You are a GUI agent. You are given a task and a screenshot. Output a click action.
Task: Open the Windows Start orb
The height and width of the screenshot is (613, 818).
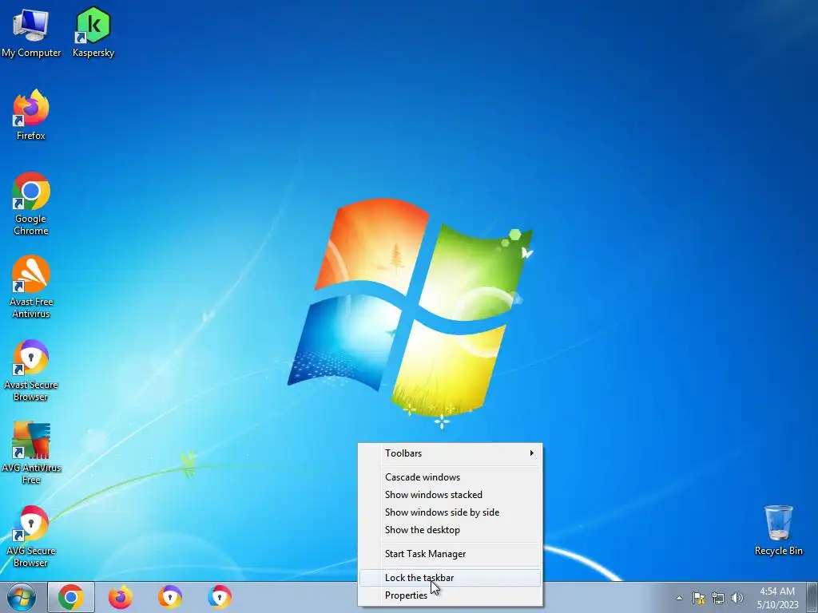coord(22,597)
